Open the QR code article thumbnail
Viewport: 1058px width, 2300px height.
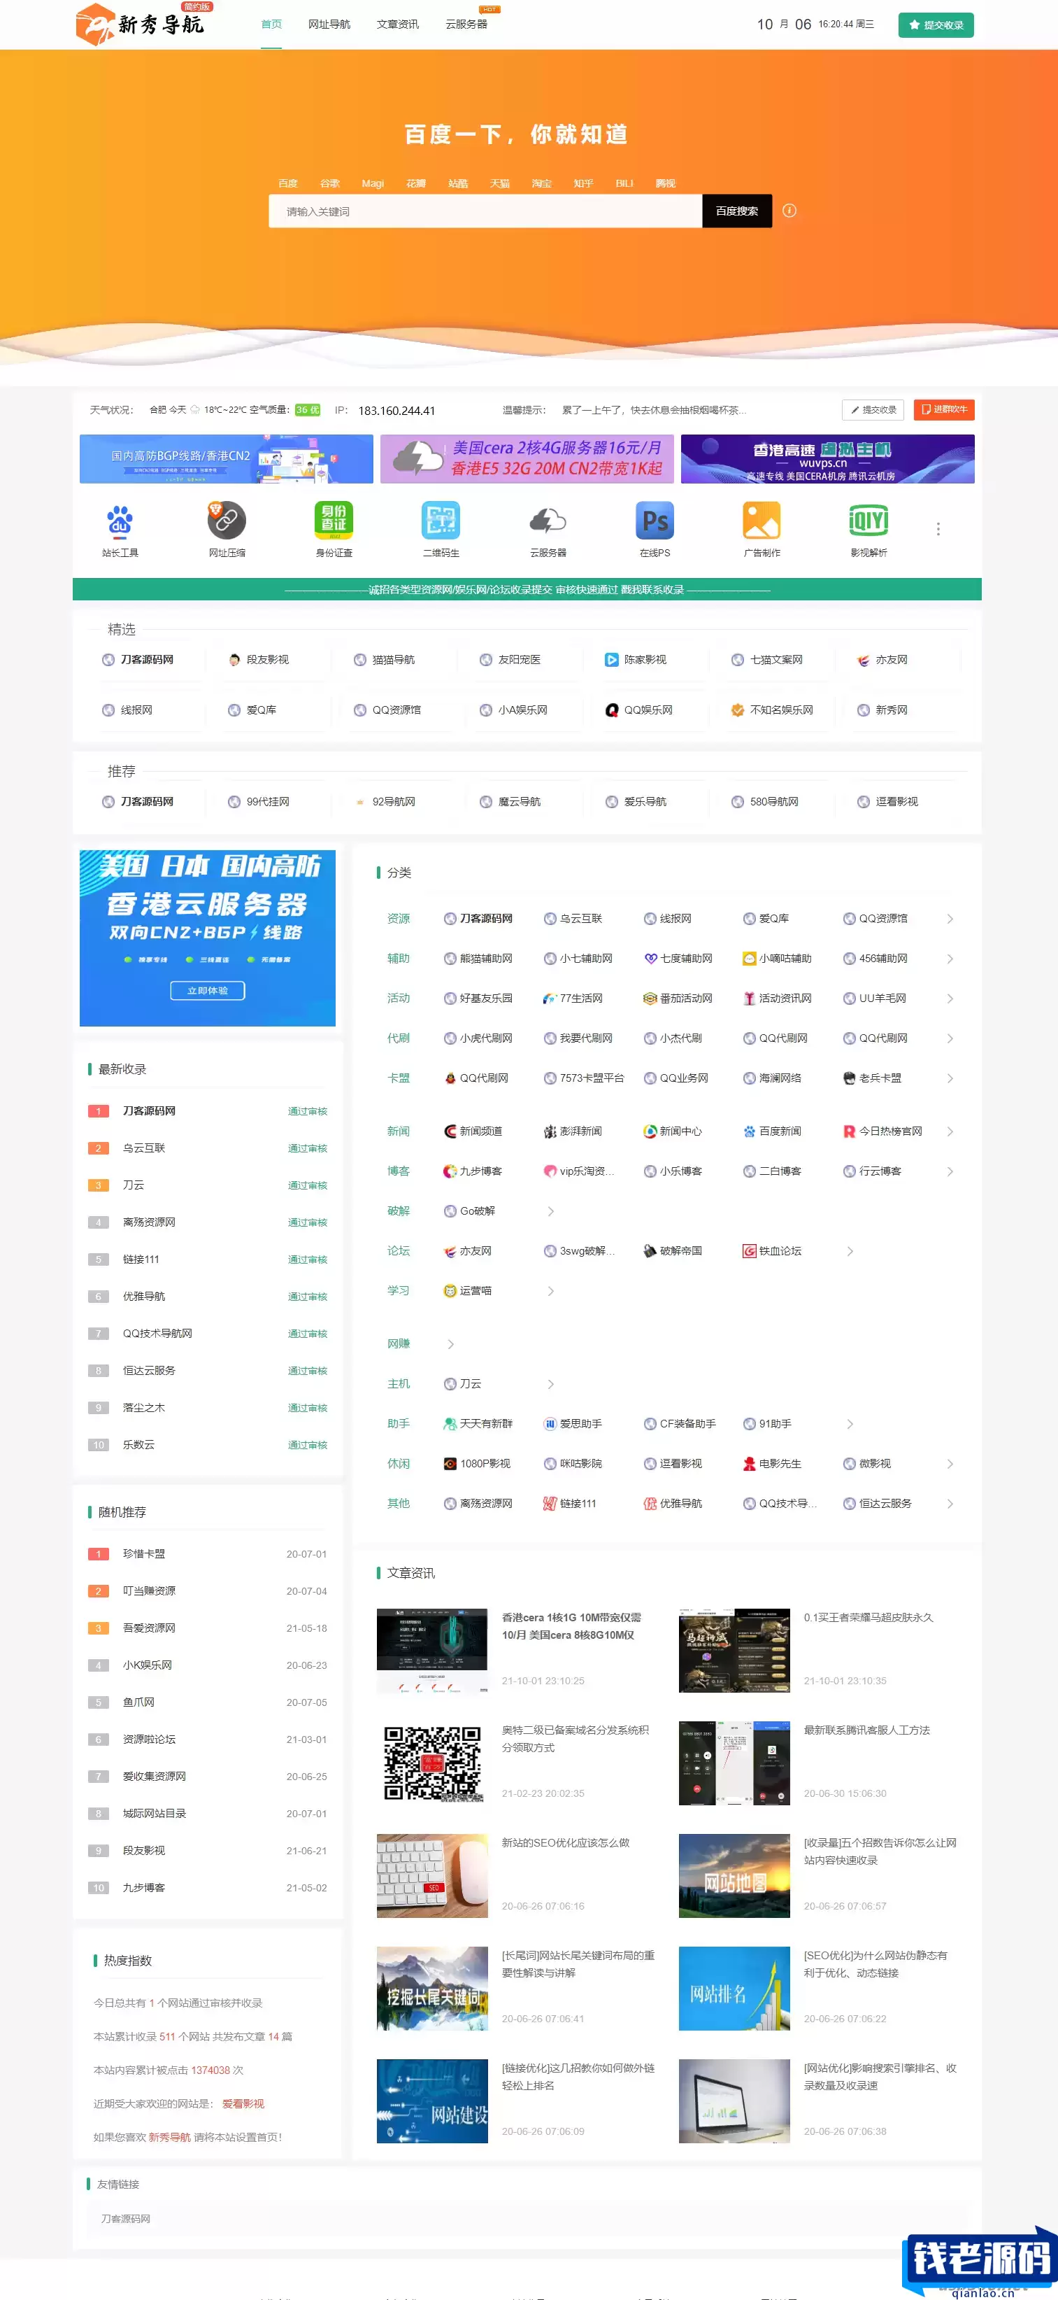[x=431, y=1763]
